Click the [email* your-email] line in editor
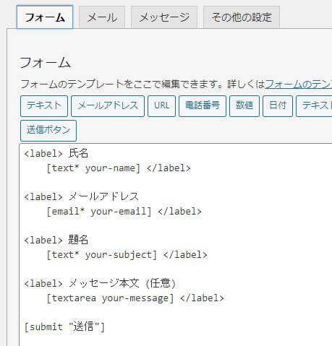The image size is (332, 346). coord(124,212)
